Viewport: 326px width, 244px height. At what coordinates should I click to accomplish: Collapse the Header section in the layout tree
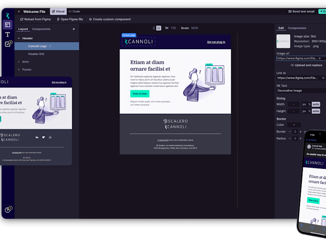19,38
